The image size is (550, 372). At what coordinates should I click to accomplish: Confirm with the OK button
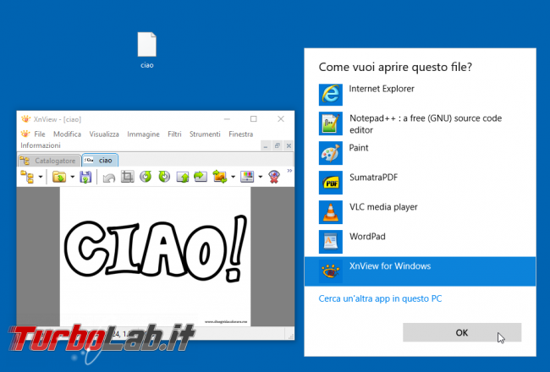(462, 332)
